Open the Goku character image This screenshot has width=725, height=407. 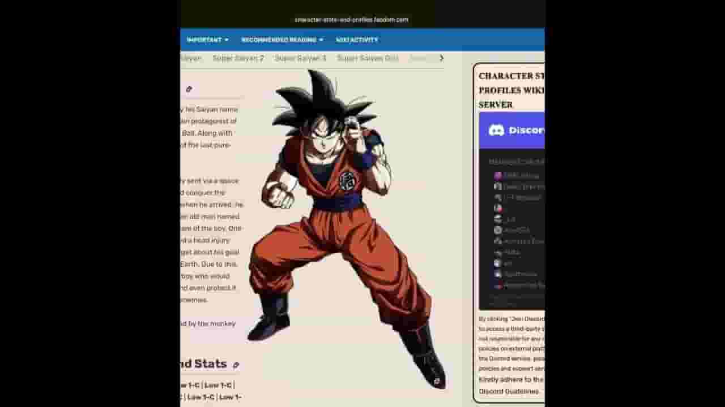pos(346,228)
